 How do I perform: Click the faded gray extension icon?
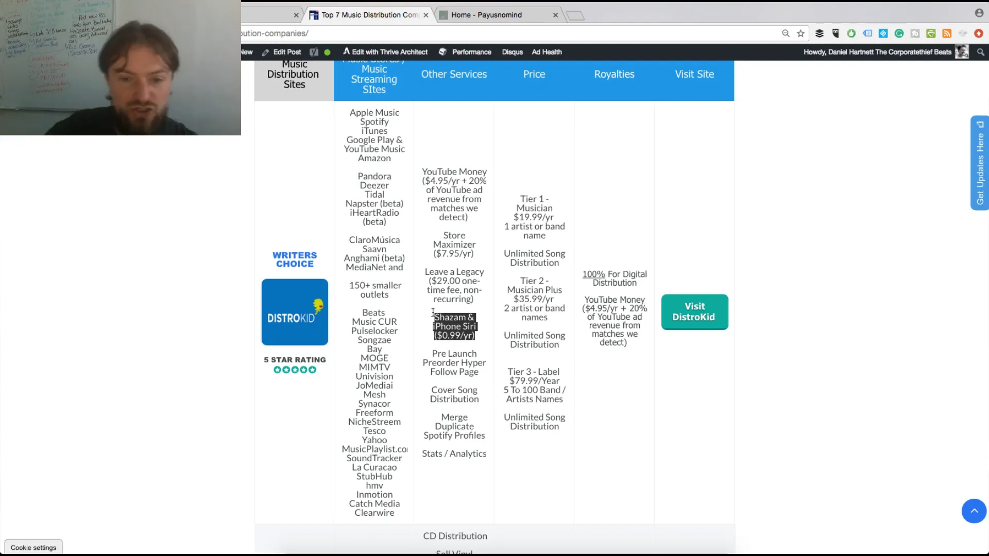963,33
